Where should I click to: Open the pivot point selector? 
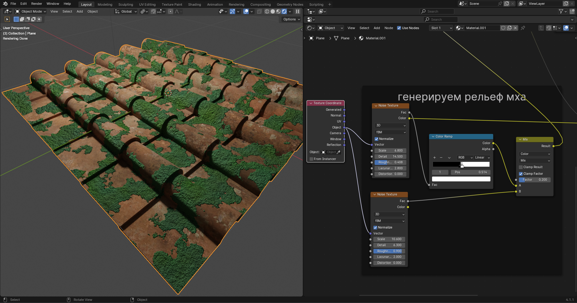click(x=144, y=11)
